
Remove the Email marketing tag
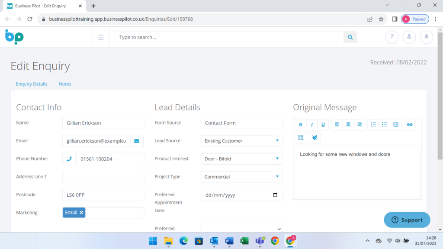pyautogui.click(x=81, y=213)
